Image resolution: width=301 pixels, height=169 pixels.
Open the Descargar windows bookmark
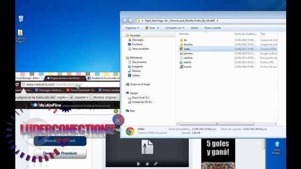[x=49, y=90]
